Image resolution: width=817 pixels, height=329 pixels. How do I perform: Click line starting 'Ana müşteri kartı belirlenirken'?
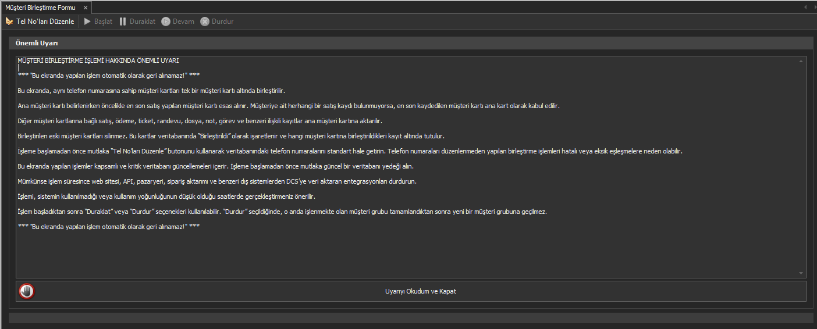pos(289,106)
